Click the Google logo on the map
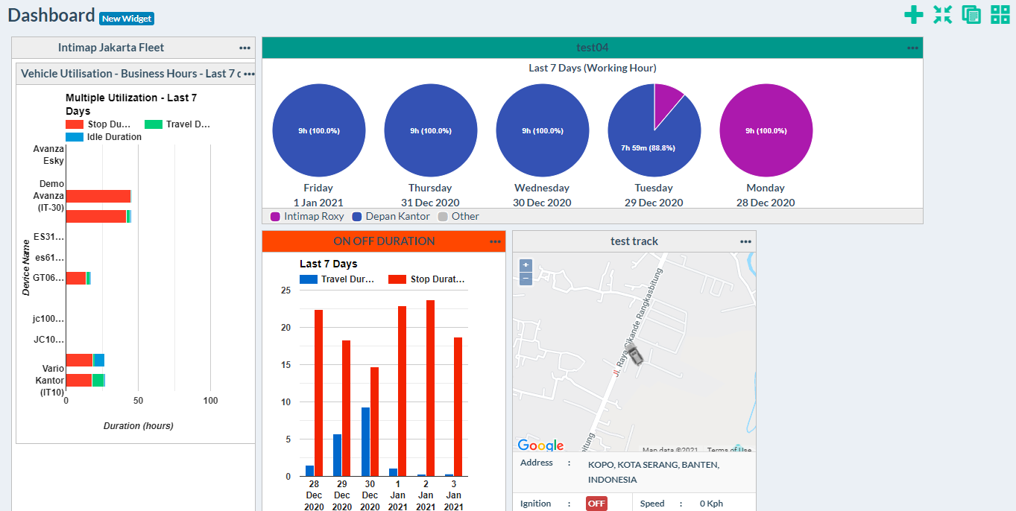 click(x=540, y=445)
